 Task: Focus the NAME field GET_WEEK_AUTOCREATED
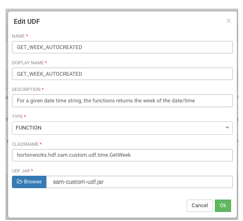122,47
